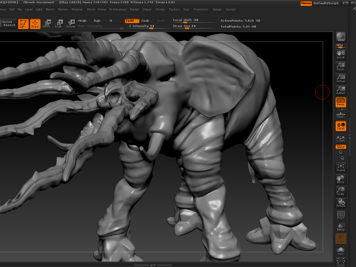Select the Zoom canvas navigation button
Viewport: 356px width, 267px height.
point(341,66)
